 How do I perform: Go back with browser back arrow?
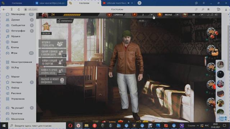(4, 10)
